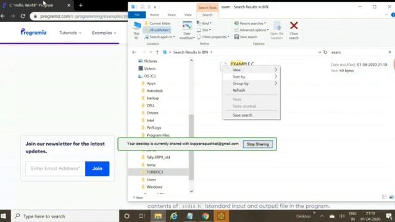This screenshot has height=222, width=395.
Task: Click Stop Sharing button
Action: coord(258,144)
